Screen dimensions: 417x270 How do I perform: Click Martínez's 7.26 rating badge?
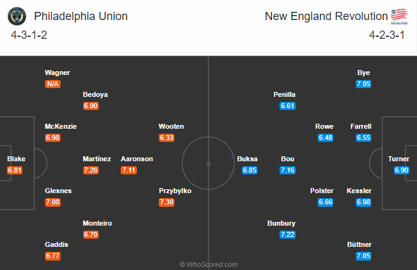click(x=91, y=170)
